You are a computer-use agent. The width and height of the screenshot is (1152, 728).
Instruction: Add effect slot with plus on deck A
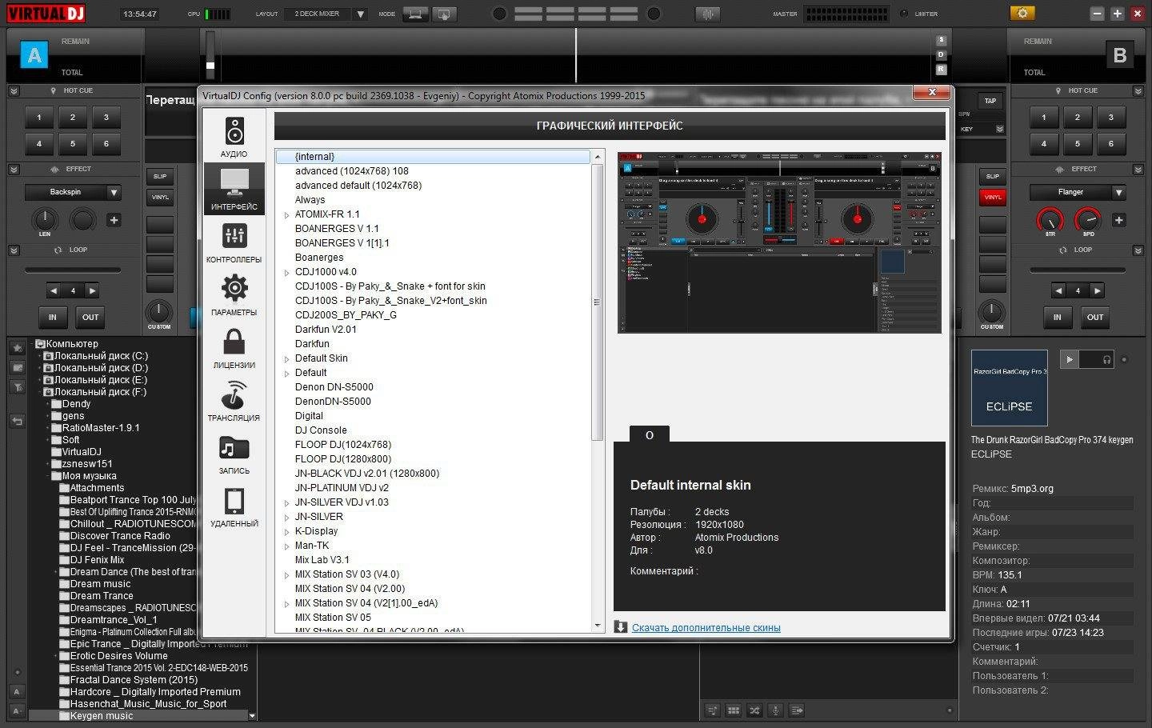(x=114, y=220)
